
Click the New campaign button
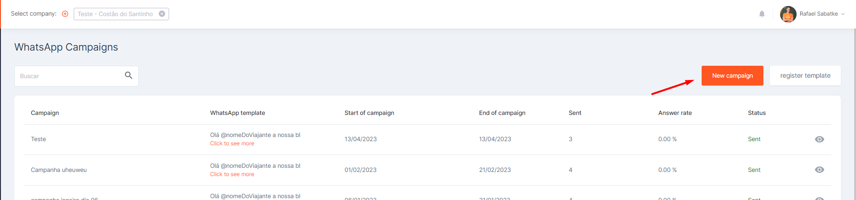[x=733, y=75]
